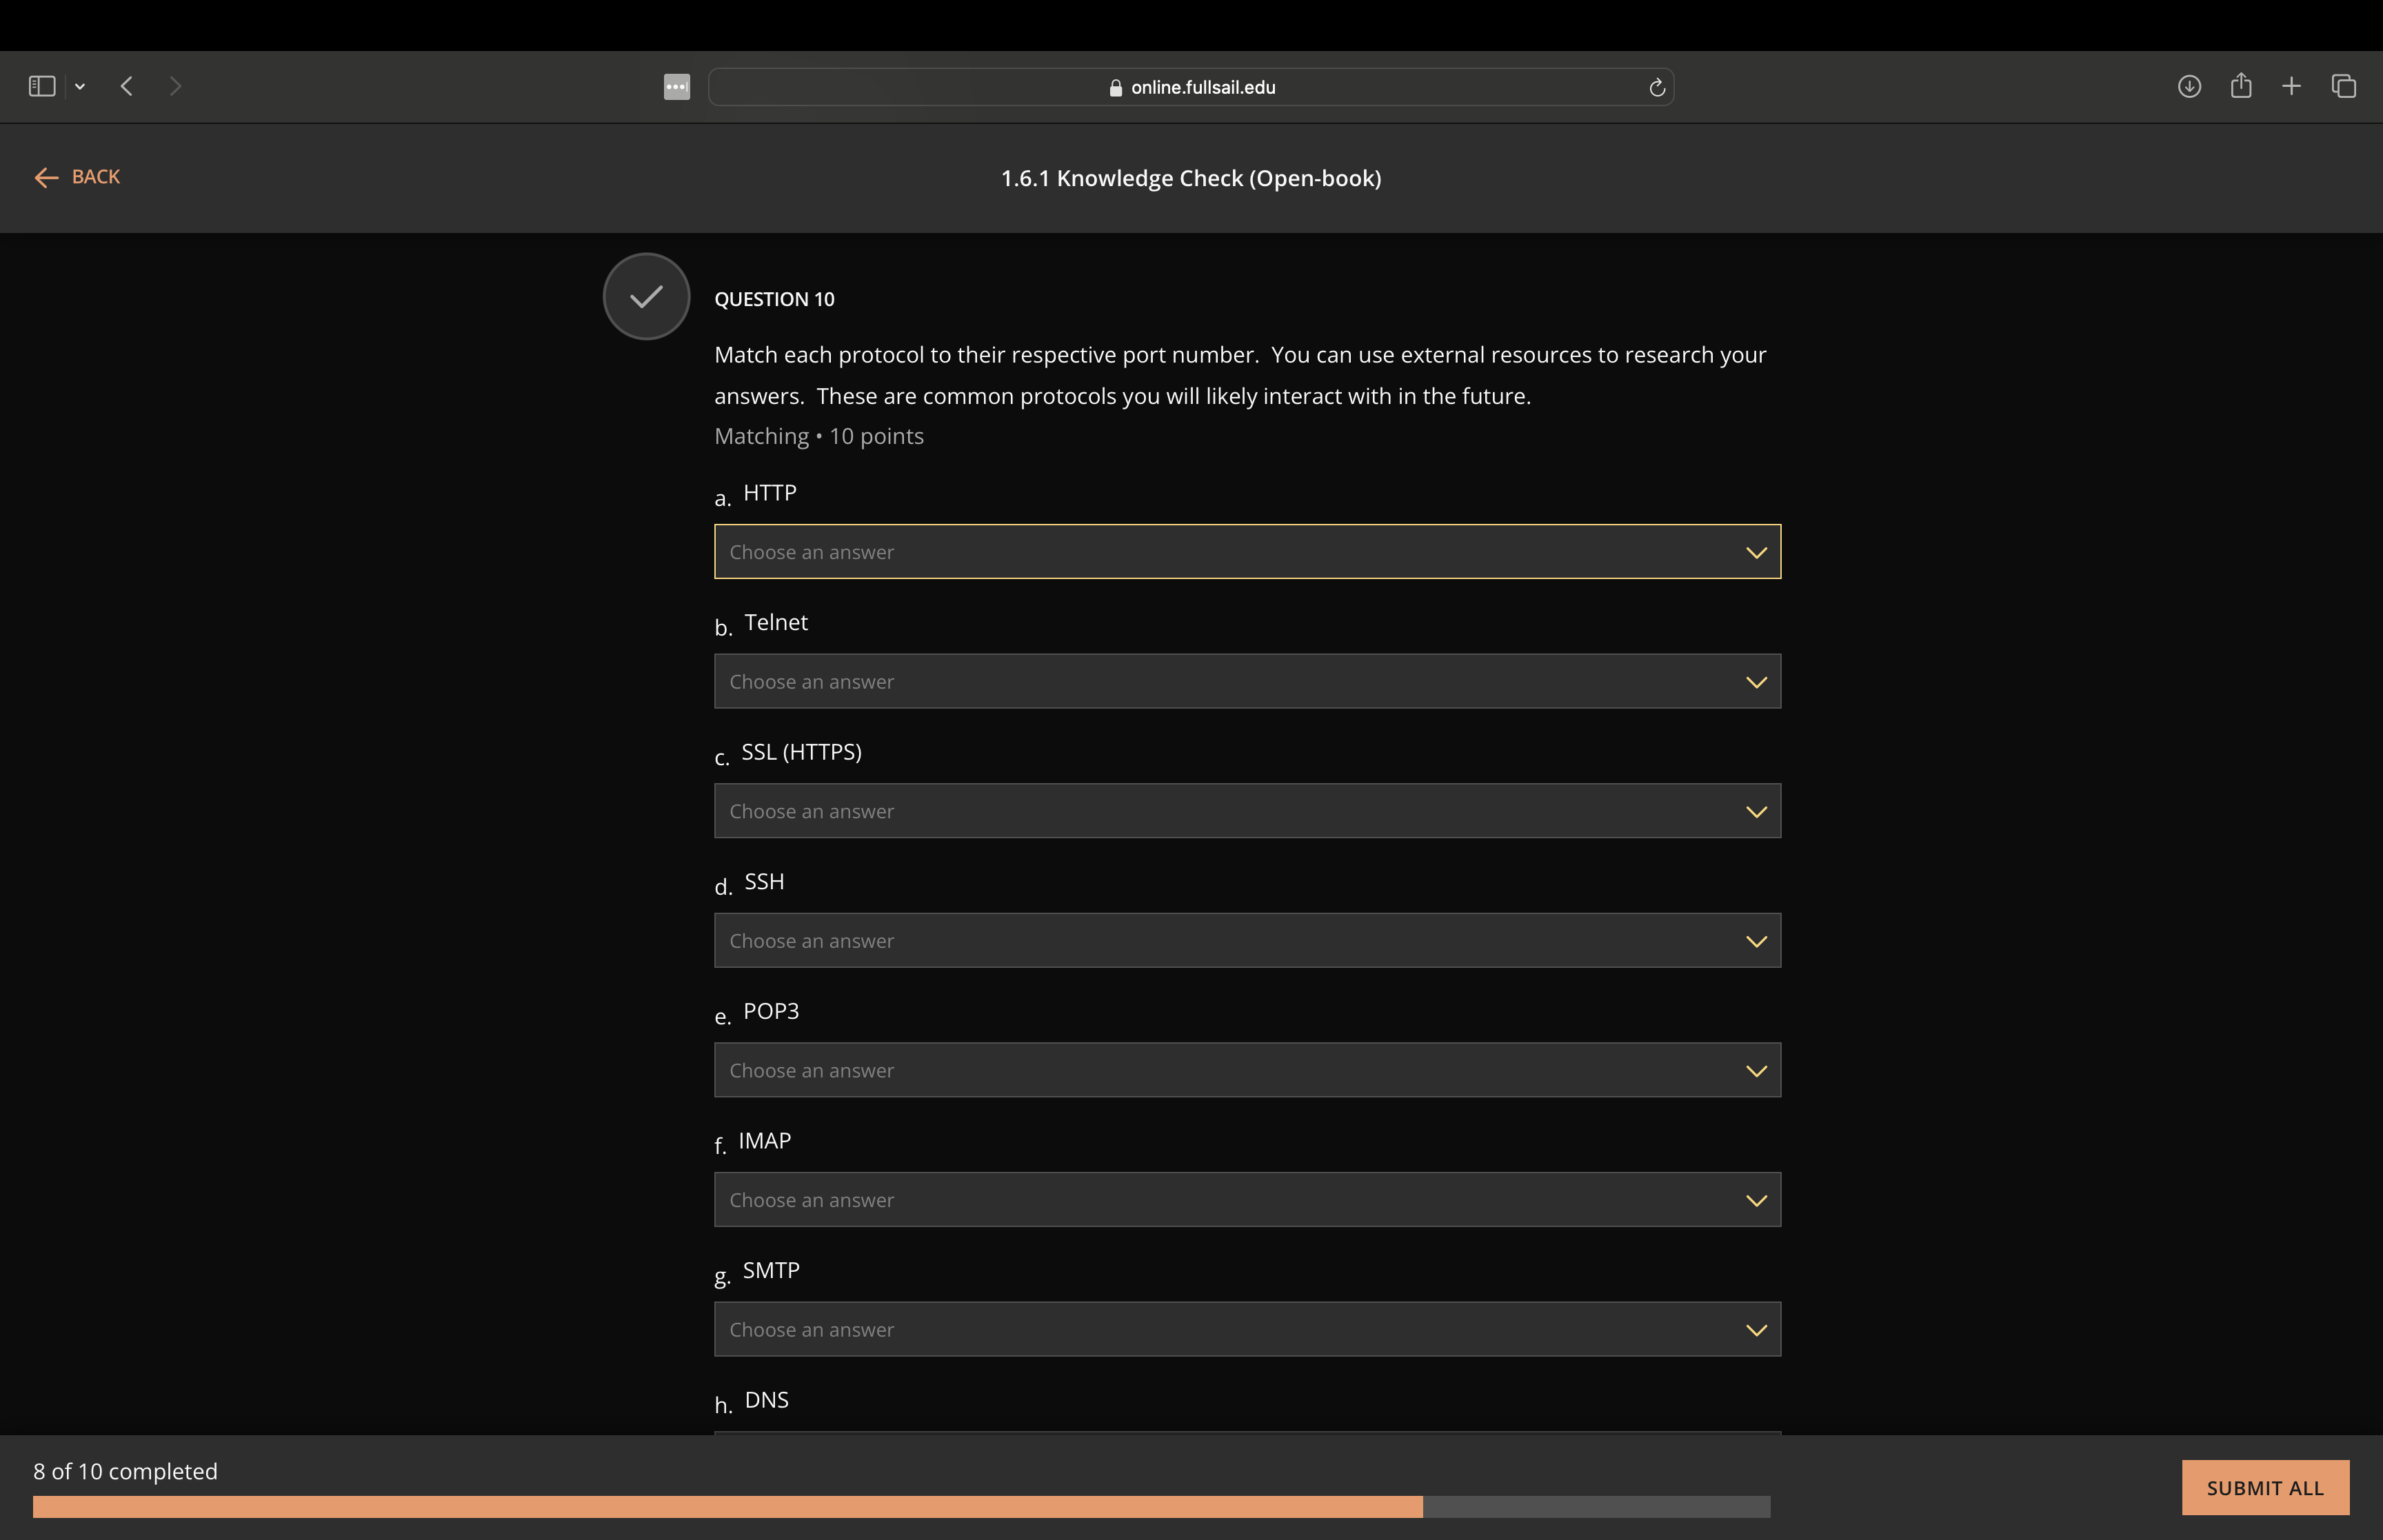
Task: Choose an answer for SSL (HTTPS)
Action: [1246, 810]
